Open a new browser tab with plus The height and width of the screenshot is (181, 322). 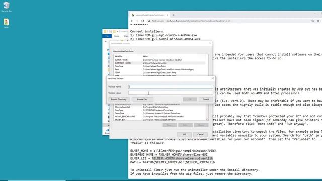(174, 15)
